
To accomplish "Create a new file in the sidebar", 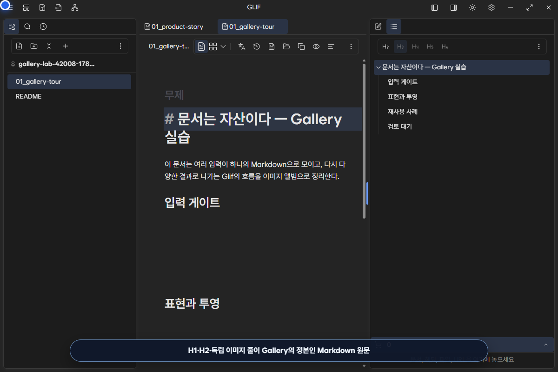I will click(x=19, y=46).
